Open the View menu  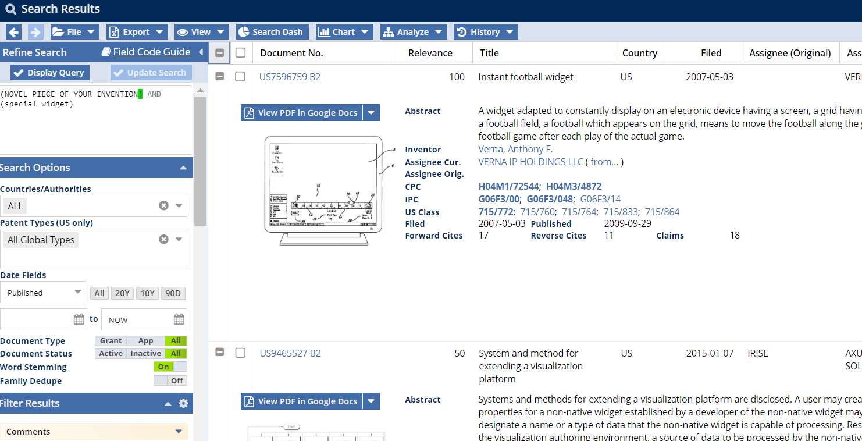201,32
